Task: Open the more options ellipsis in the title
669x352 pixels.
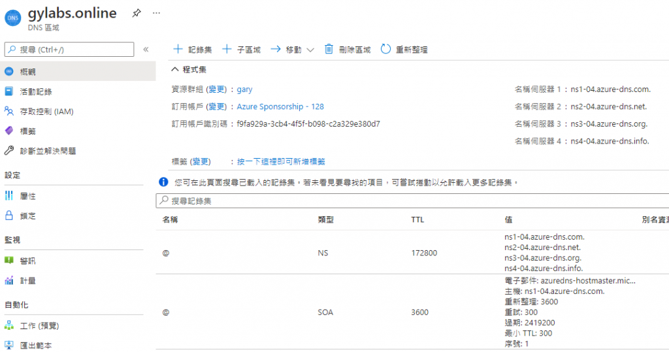Action: pos(157,13)
